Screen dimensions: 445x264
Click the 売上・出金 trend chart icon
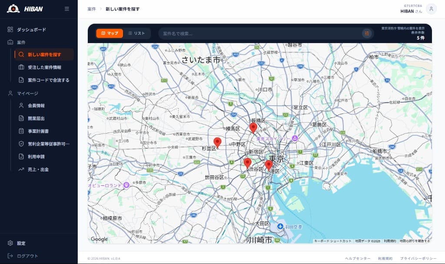coord(21,169)
